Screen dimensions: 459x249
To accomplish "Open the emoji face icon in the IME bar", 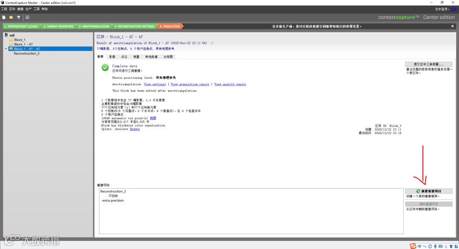I will coord(430,246).
